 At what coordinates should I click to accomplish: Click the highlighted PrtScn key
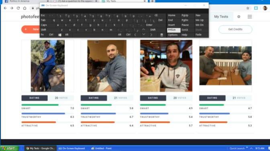click(174, 30)
